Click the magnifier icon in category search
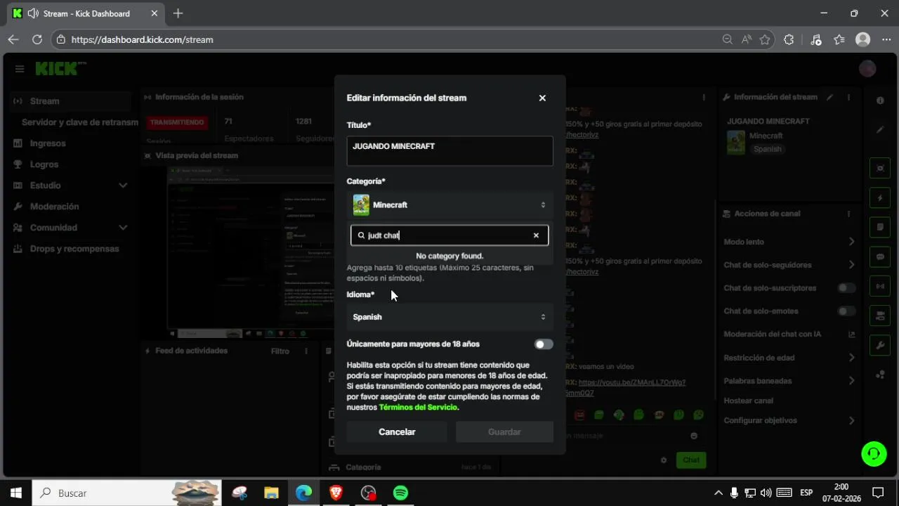This screenshot has height=506, width=899. 361,235
